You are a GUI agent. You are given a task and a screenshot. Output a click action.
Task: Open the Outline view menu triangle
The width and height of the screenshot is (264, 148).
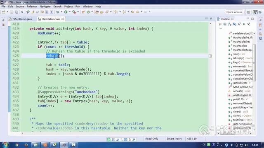pyautogui.click(x=221, y=28)
